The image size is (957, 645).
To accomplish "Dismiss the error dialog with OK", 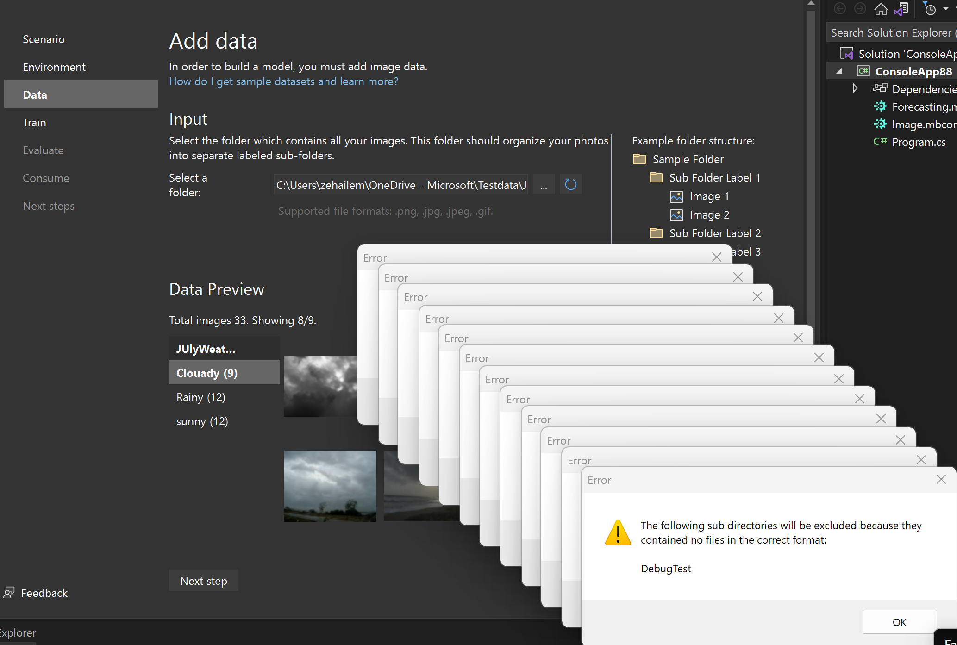I will pos(899,622).
